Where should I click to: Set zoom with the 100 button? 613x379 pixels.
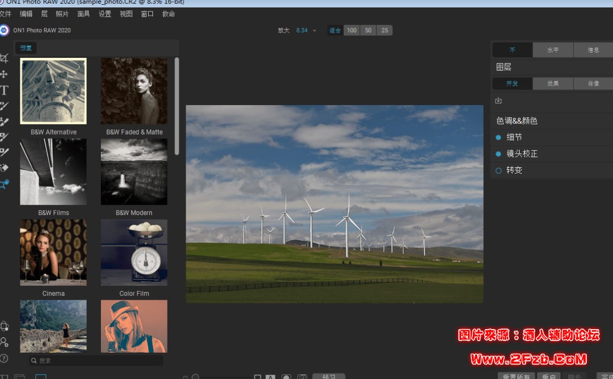352,31
